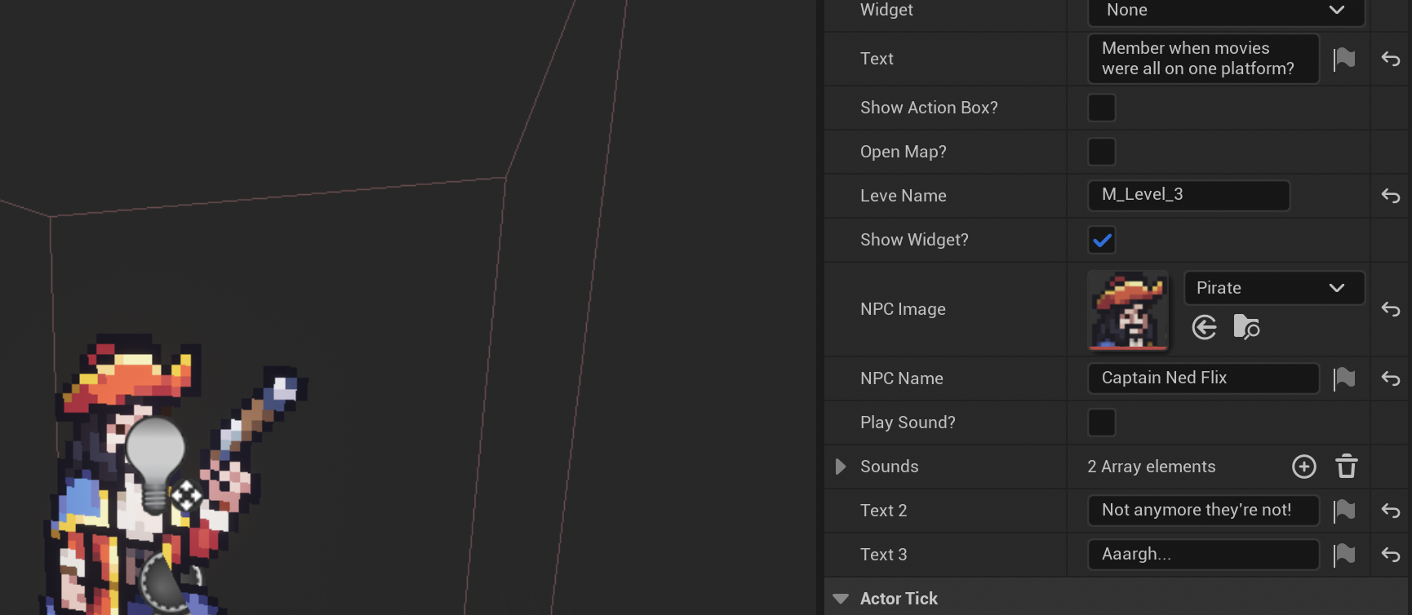Open localization flag for Text 3
The image size is (1412, 615).
click(x=1344, y=555)
